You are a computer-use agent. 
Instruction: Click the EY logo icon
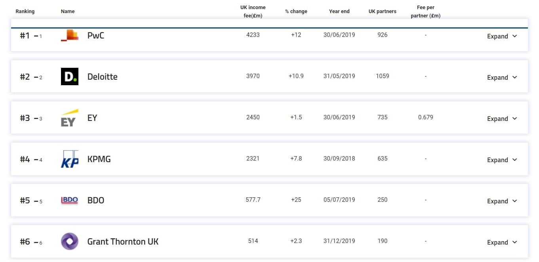click(x=70, y=118)
